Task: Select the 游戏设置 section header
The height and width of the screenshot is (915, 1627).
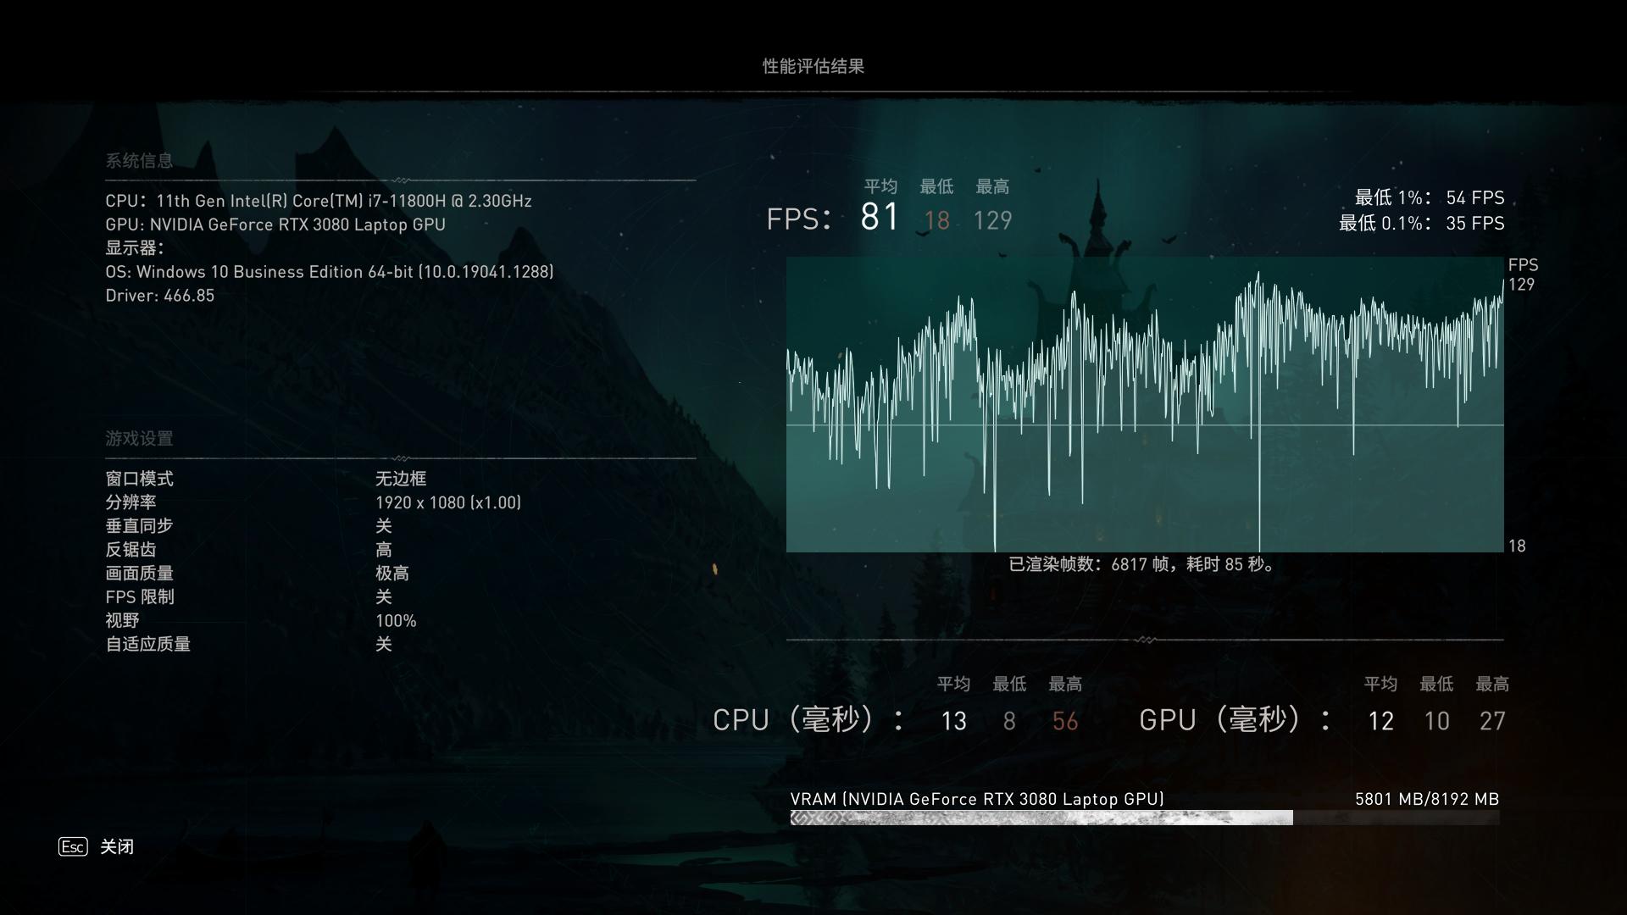Action: click(138, 439)
